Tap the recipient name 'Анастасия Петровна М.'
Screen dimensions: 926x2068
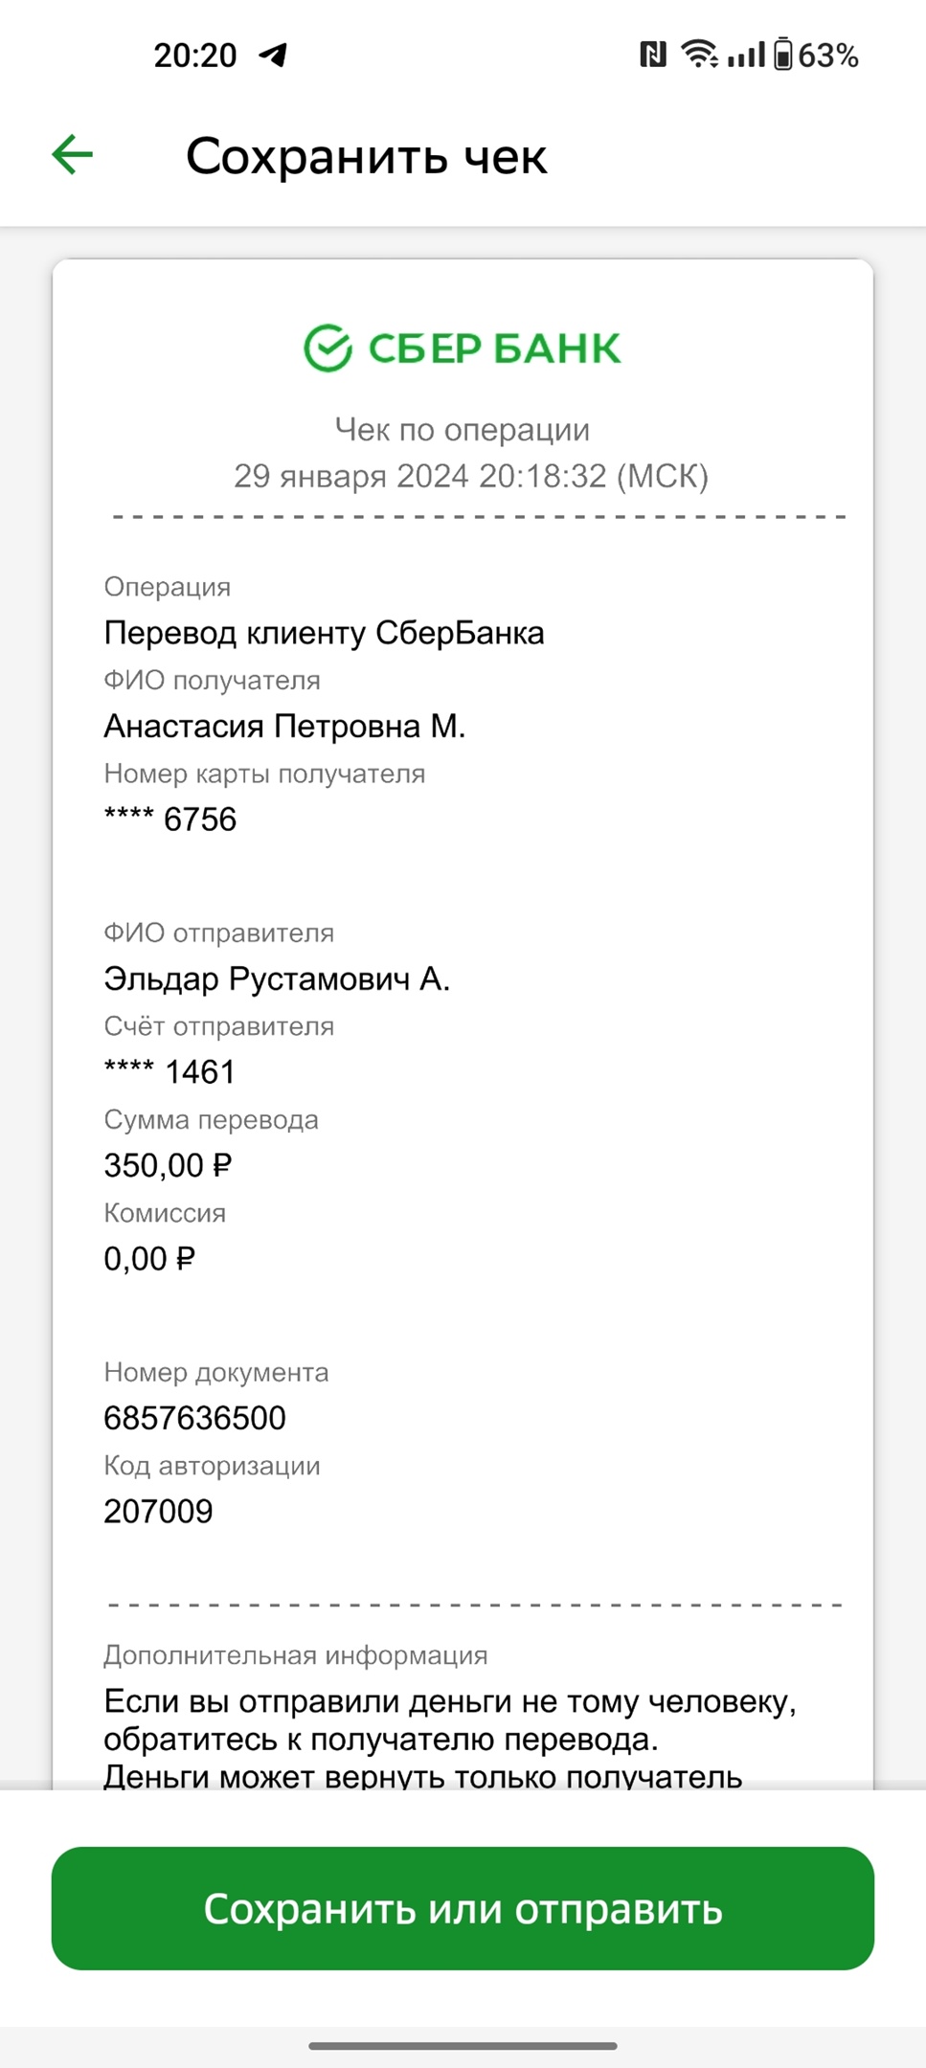pos(284,726)
